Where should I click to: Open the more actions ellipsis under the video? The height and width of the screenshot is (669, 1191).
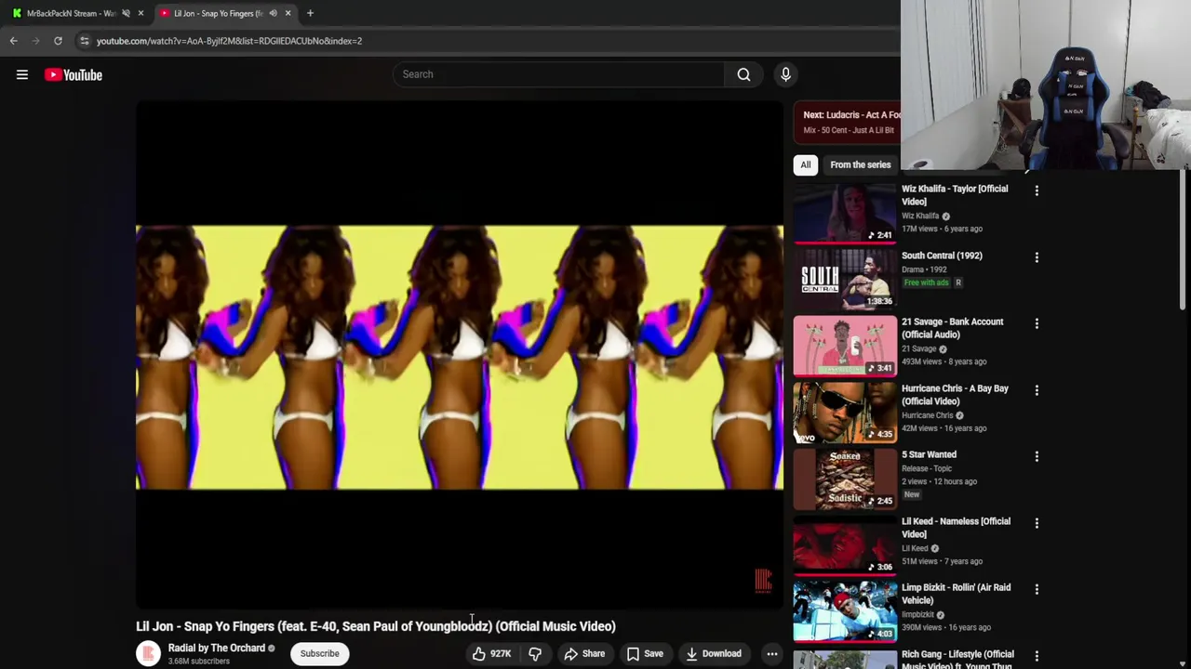point(771,653)
